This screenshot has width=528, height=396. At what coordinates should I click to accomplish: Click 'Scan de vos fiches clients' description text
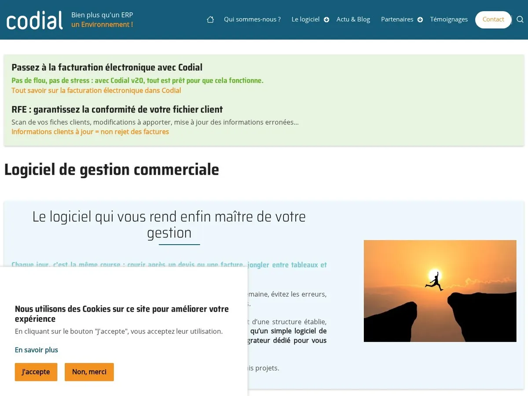(x=155, y=122)
